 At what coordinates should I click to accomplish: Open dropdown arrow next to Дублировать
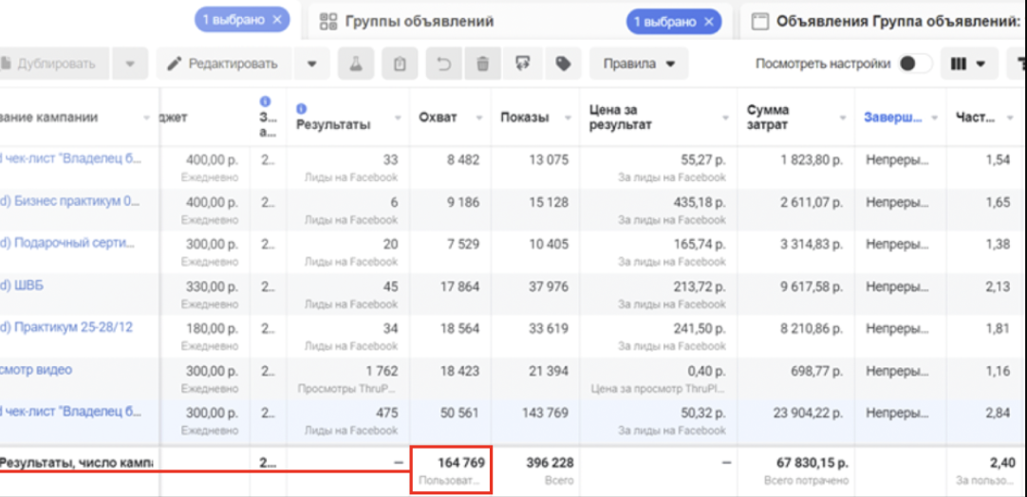tap(130, 64)
